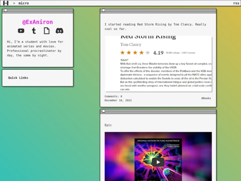The image size is (241, 181).
Task: Go home via the H logo
Action: tap(6, 3)
